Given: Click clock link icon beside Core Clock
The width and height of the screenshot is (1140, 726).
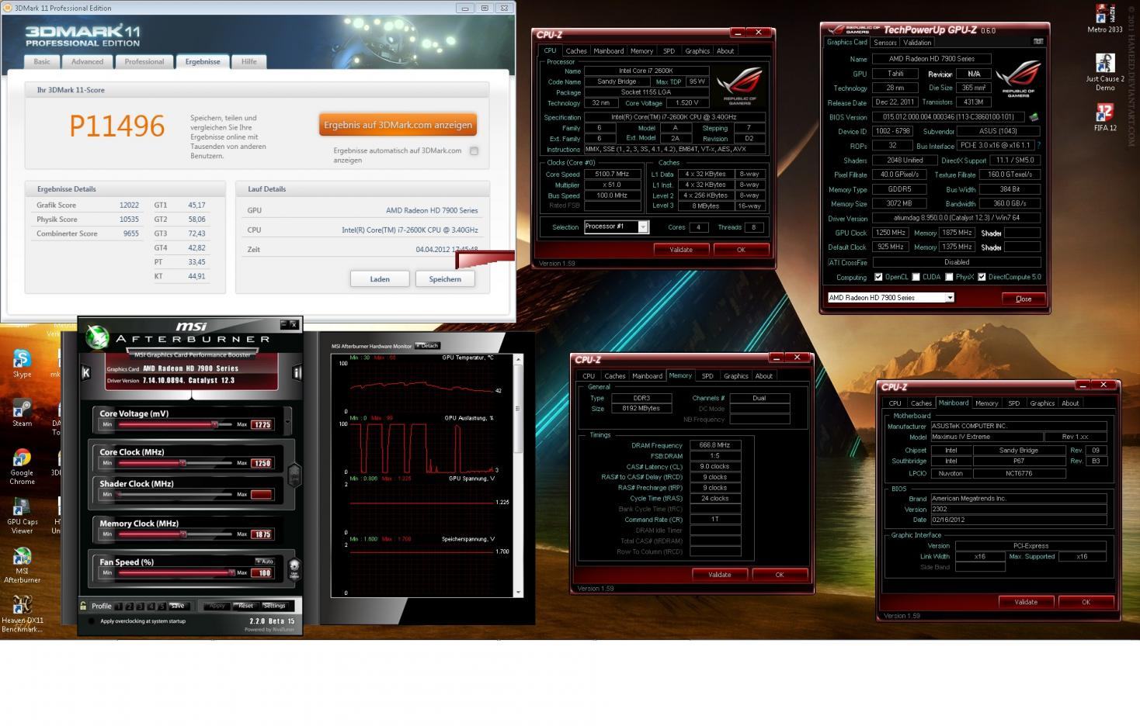Looking at the screenshot, I should click(294, 474).
